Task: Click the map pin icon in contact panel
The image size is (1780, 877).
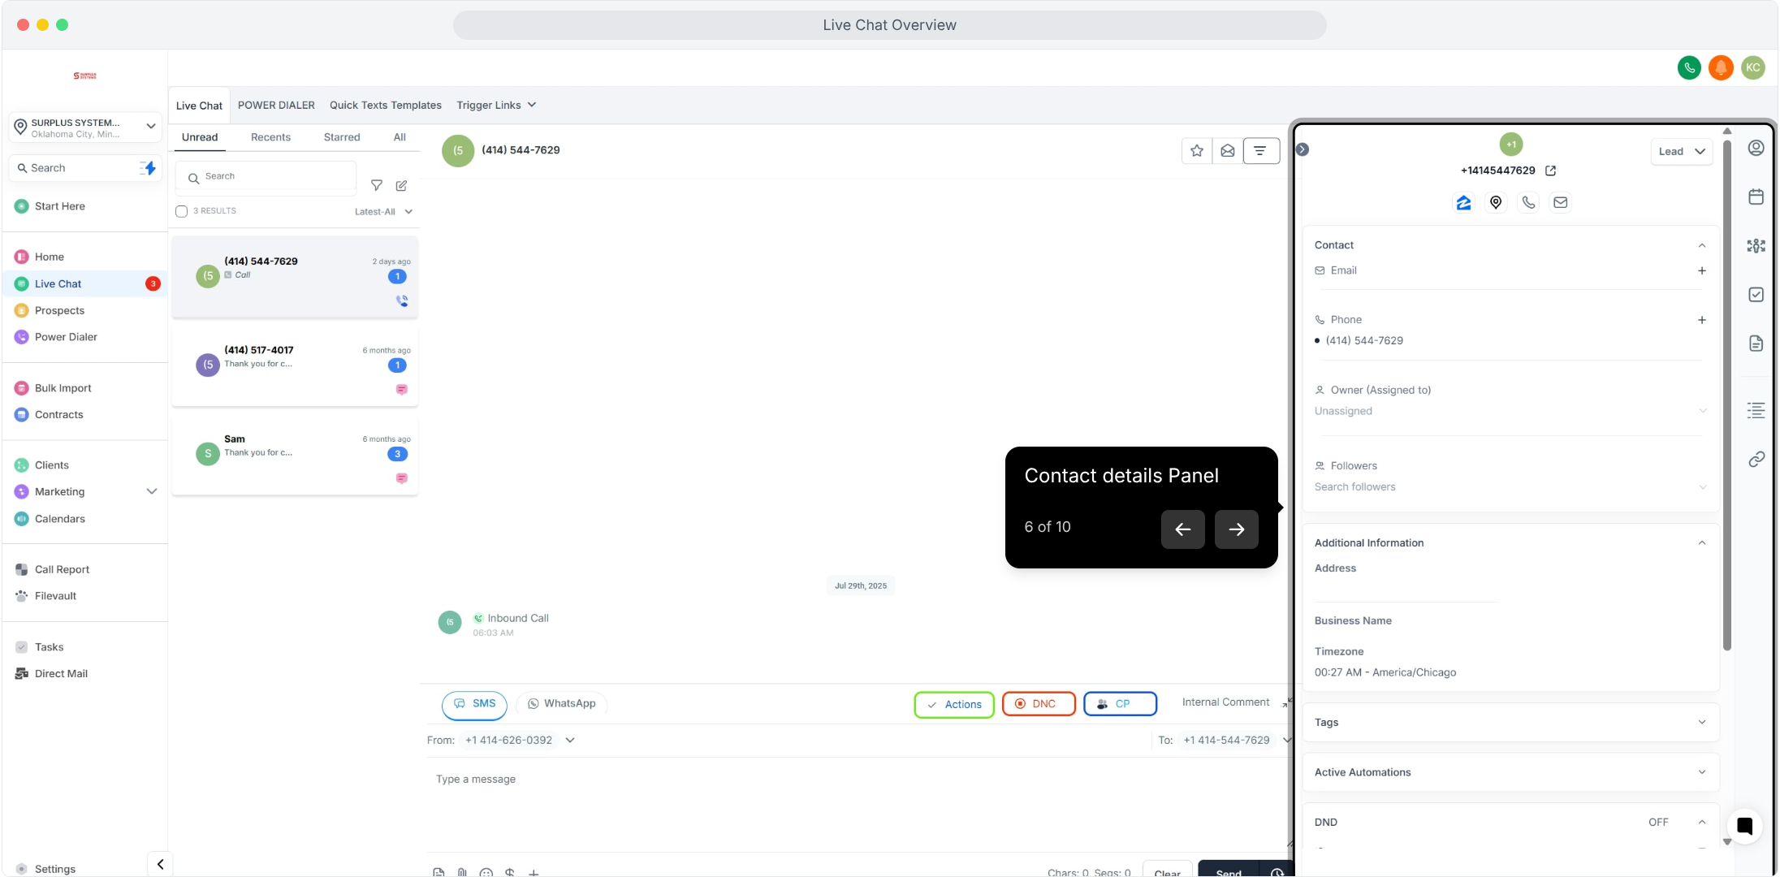Action: (x=1496, y=203)
